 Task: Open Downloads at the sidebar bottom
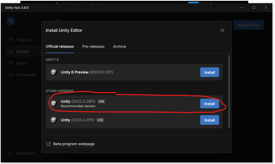coord(25,153)
